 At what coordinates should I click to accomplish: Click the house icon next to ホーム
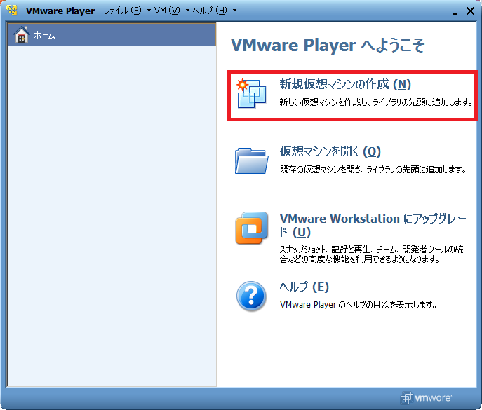(x=21, y=35)
